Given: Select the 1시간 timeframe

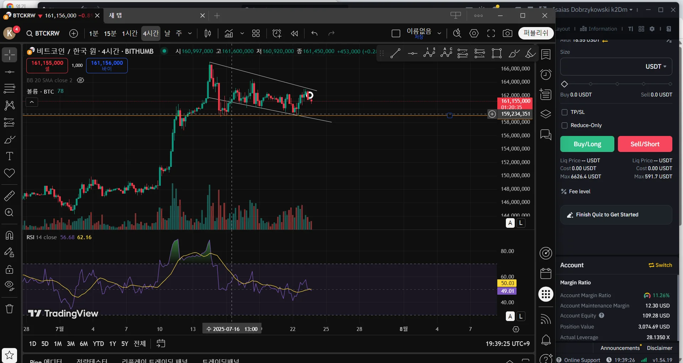Looking at the screenshot, I should tap(129, 33).
